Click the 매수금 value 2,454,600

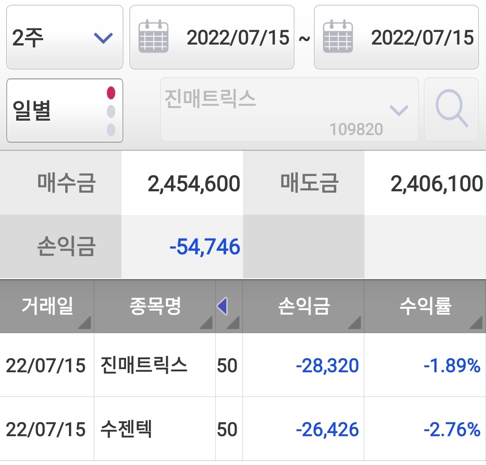click(x=193, y=184)
